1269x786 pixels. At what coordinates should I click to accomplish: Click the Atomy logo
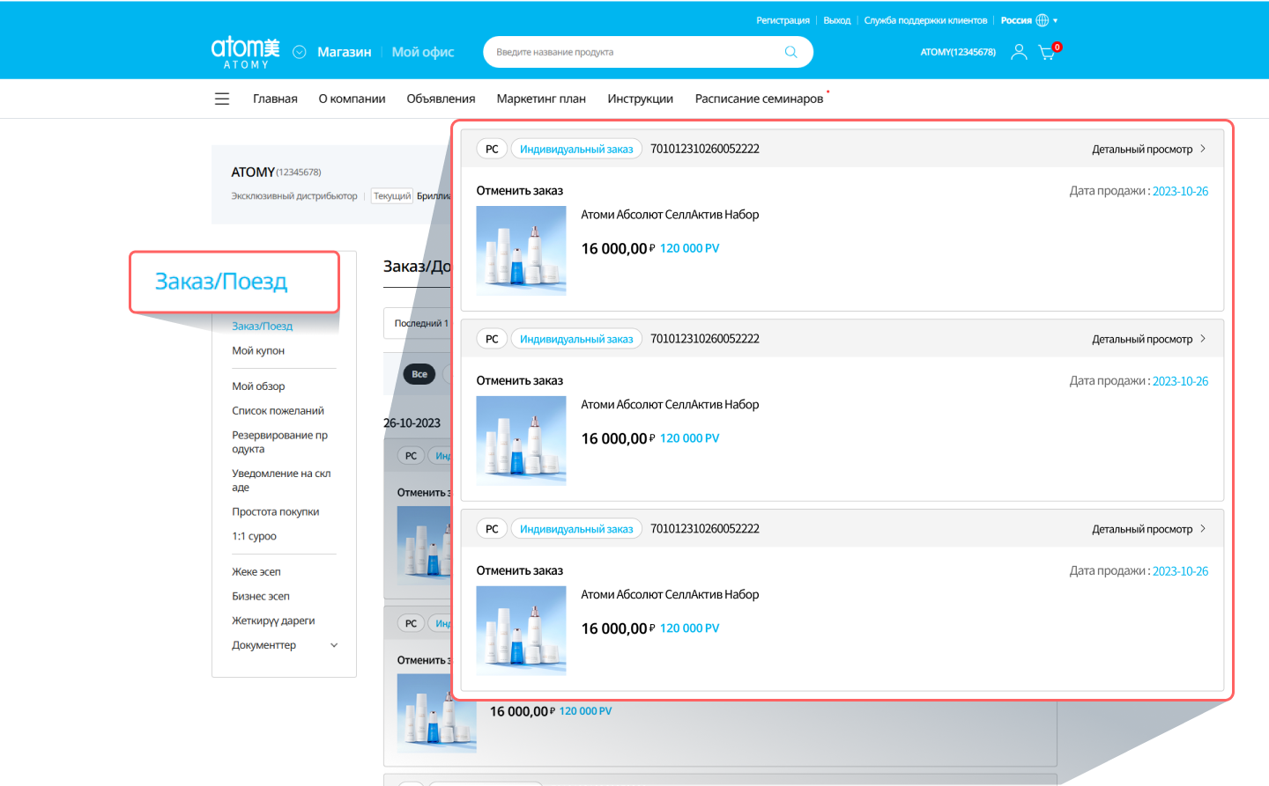point(245,52)
